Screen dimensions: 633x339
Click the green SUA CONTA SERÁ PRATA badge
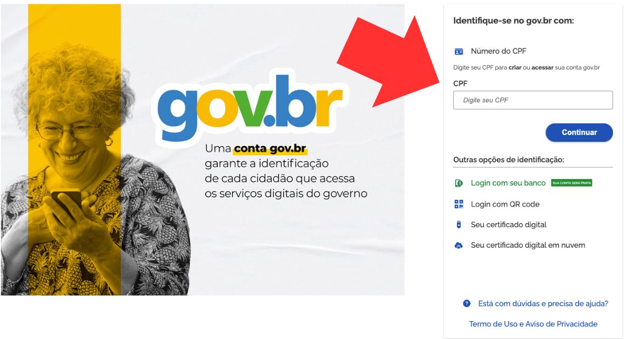click(x=571, y=183)
